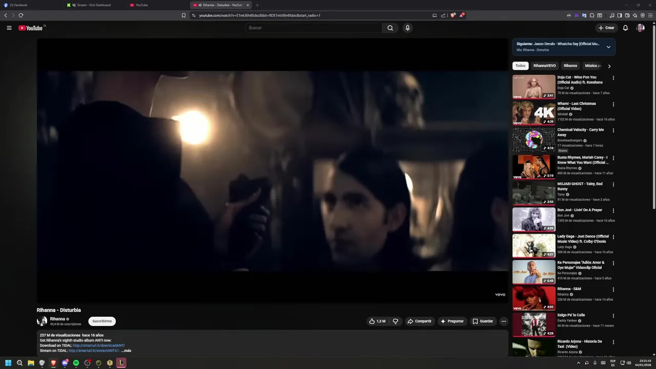
Task: Show next filter chips with arrow
Action: coord(609,66)
